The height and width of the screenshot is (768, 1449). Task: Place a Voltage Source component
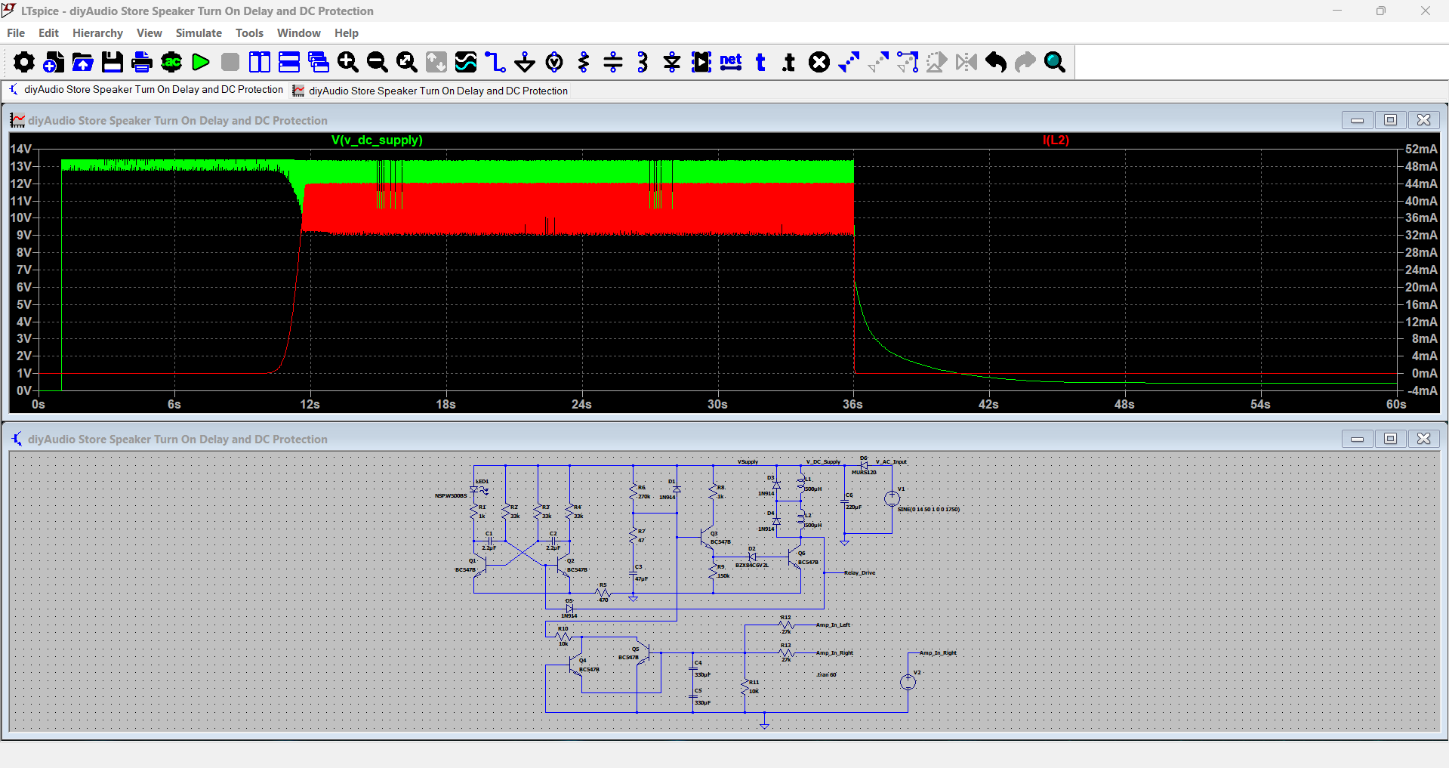point(554,62)
